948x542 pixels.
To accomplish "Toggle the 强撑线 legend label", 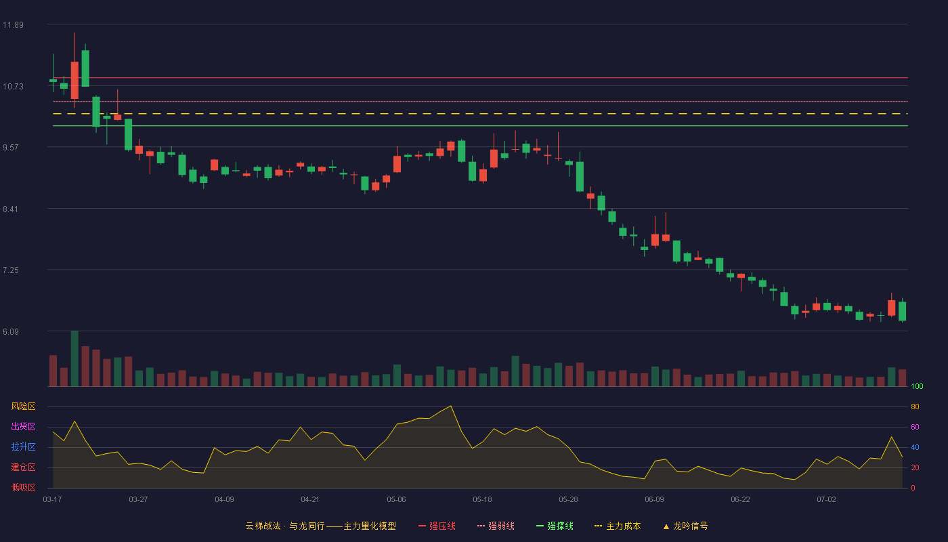I will (x=560, y=526).
